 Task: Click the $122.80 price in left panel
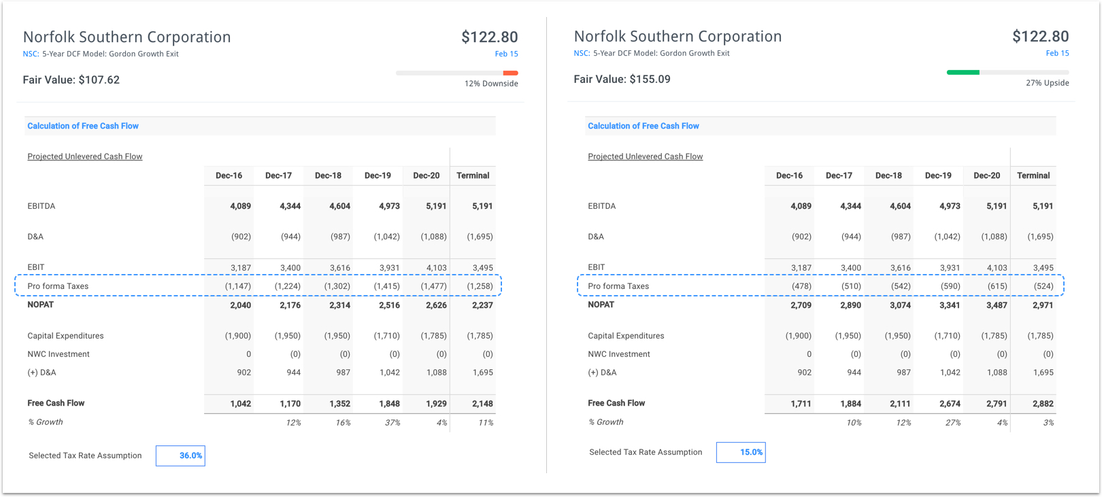490,37
